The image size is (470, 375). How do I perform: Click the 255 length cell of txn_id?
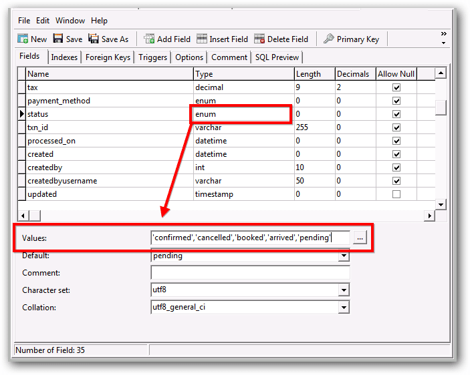click(314, 127)
